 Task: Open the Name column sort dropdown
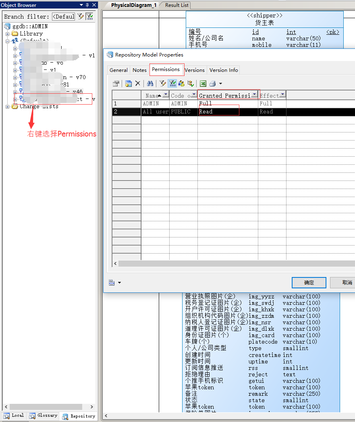(166, 95)
